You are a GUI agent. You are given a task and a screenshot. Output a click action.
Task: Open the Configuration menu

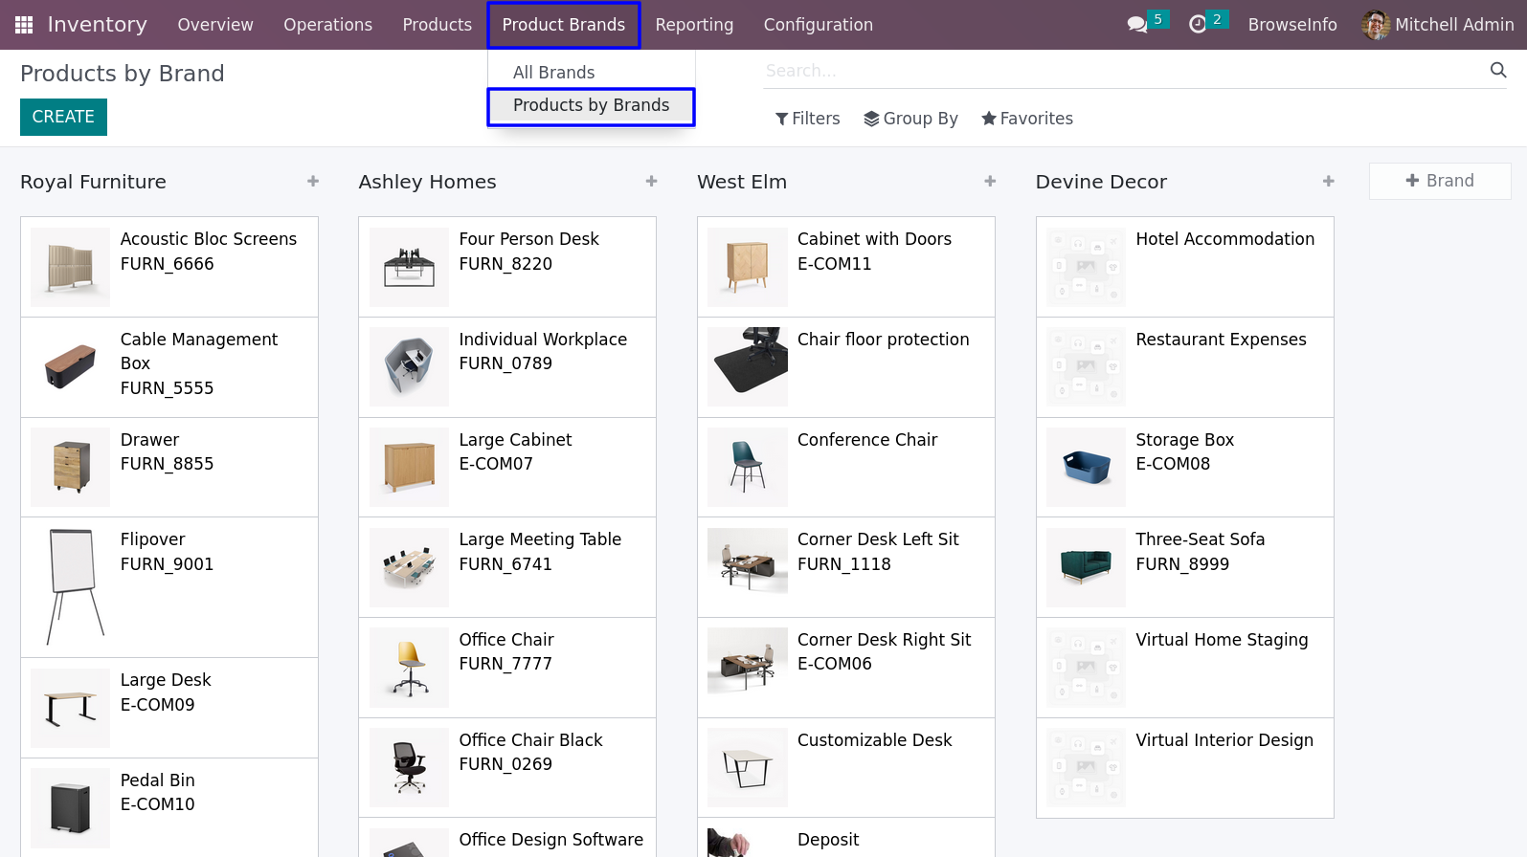(x=819, y=25)
